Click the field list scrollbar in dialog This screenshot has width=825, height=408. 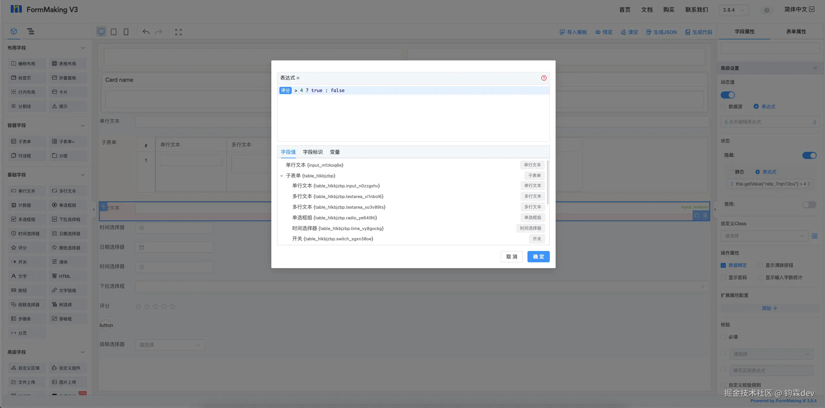pyautogui.click(x=548, y=183)
